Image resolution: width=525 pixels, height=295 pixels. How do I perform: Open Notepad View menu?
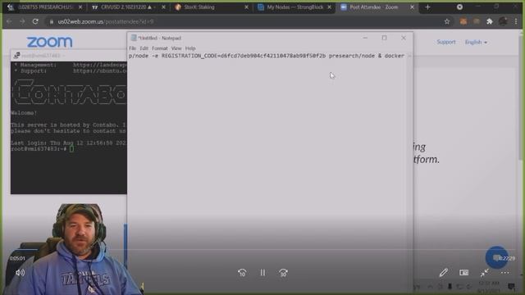[176, 48]
